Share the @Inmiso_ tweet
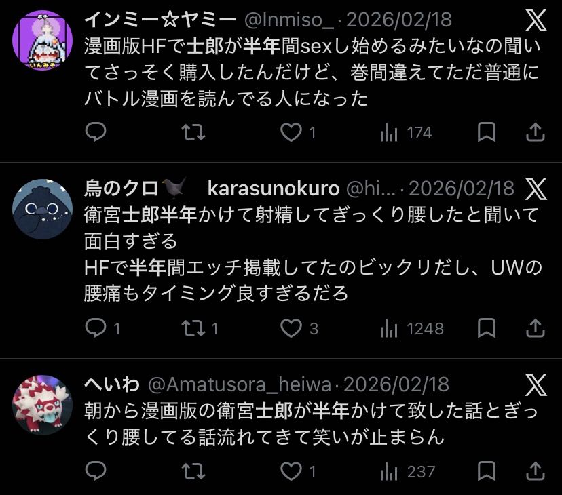 click(x=535, y=132)
